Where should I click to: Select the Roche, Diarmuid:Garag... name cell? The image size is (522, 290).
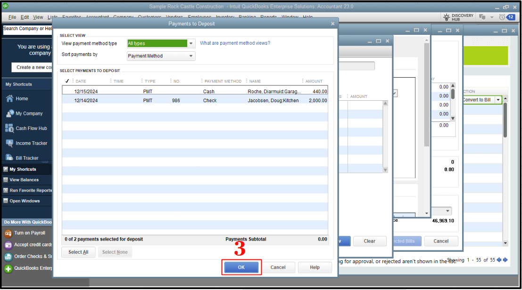[274, 91]
